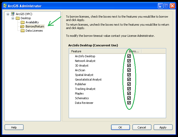Screen dimensions: 178x137
Task: Select the Maplex feature row text
Action: point(79,93)
